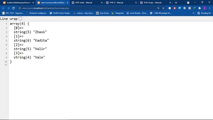Screen dimensions: 213x120
Task: Toggle the Line wrap checkbox
Action: coord(20,19)
